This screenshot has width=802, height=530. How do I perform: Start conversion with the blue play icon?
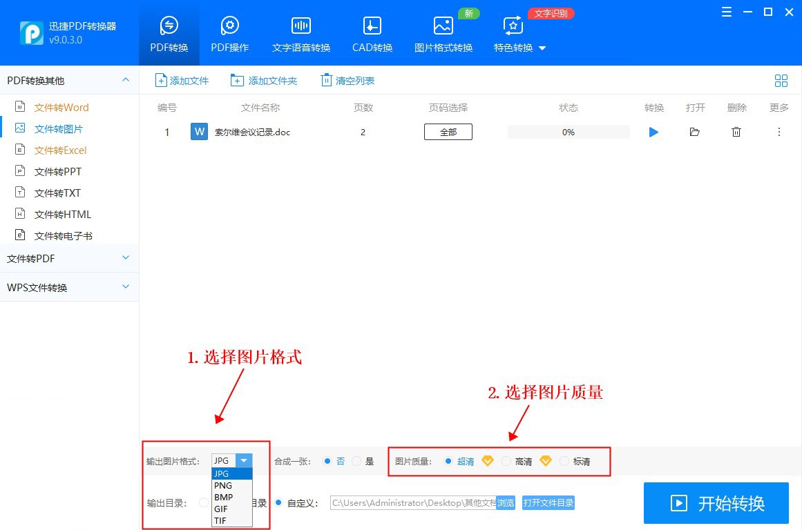653,132
